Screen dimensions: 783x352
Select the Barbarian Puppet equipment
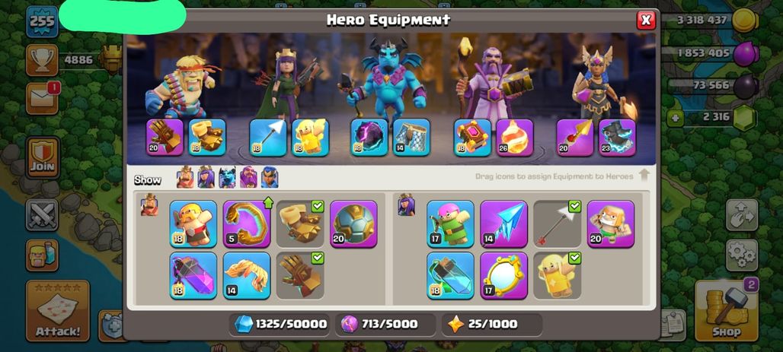click(193, 224)
